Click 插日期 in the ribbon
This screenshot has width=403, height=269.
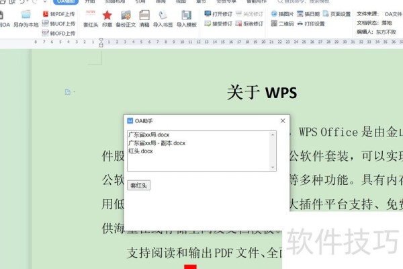click(x=308, y=14)
